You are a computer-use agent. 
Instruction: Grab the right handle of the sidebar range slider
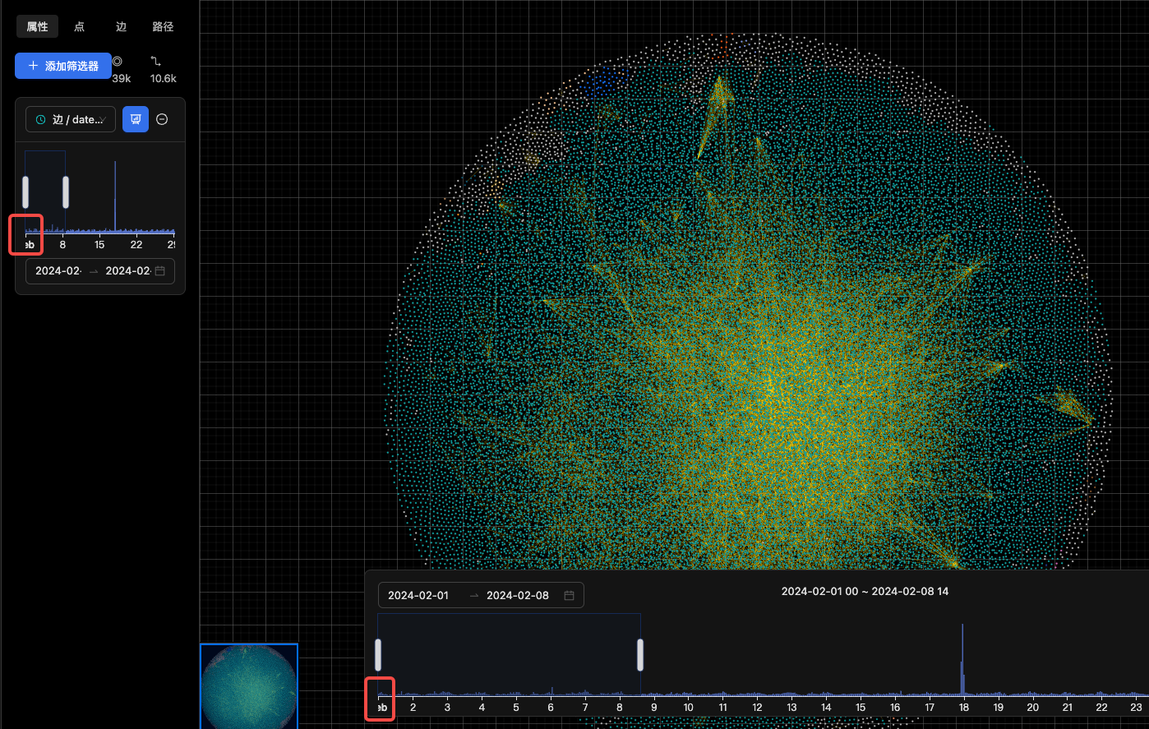(66, 192)
